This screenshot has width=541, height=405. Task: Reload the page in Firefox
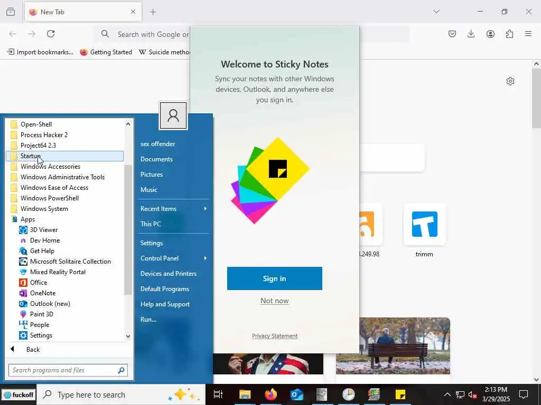[x=51, y=34]
